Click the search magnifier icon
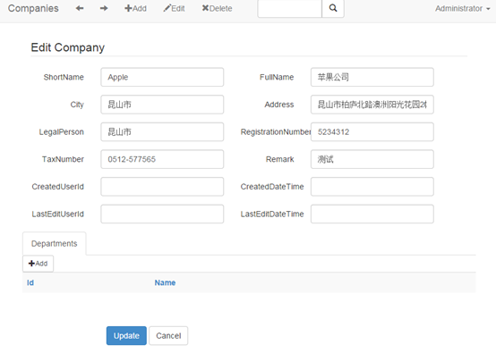Image resolution: width=496 pixels, height=353 pixels. click(333, 8)
